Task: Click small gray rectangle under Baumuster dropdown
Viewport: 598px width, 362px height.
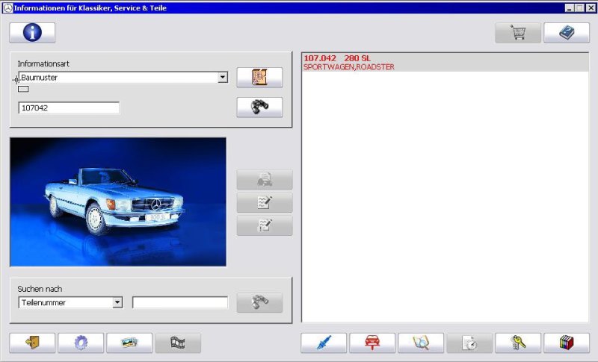Action: pyautogui.click(x=23, y=89)
